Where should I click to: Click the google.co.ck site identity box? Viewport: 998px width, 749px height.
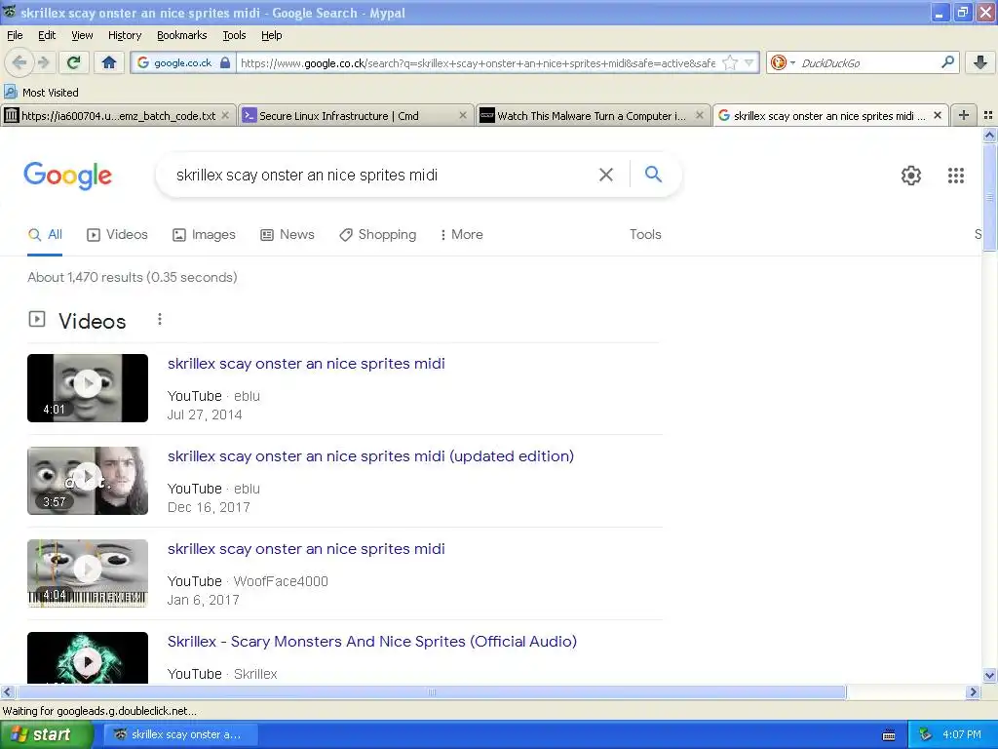click(x=183, y=63)
